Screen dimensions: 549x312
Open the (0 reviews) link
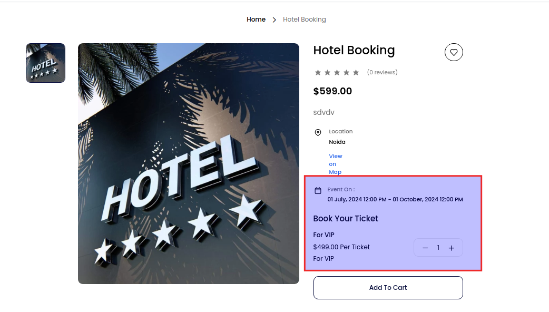click(382, 72)
